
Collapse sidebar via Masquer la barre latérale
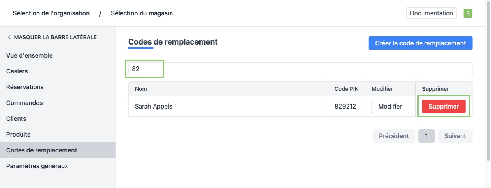coord(52,37)
